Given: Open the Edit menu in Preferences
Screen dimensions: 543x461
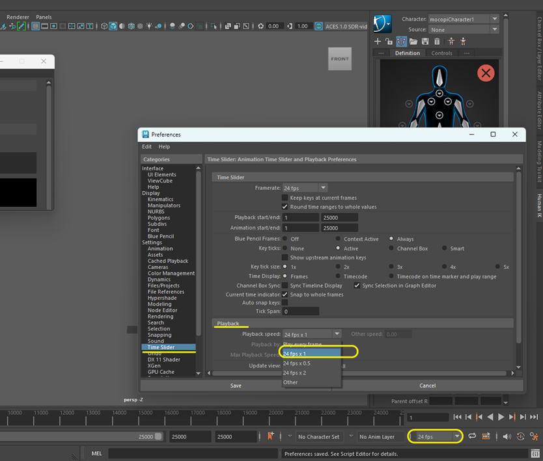Looking at the screenshot, I should [146, 147].
